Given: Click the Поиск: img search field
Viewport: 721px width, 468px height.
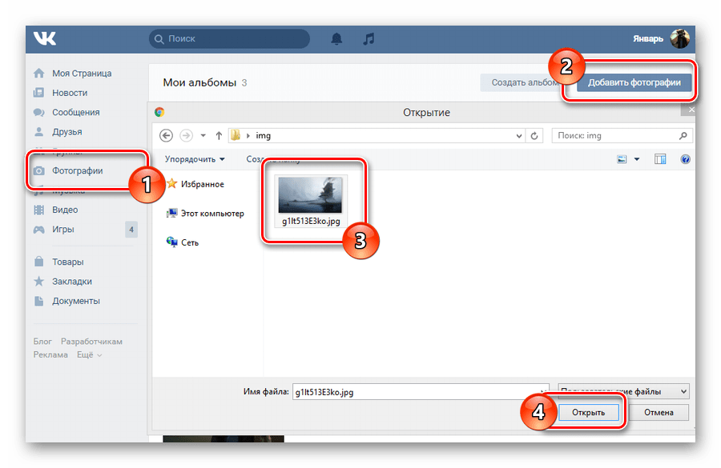Looking at the screenshot, I should click(622, 135).
